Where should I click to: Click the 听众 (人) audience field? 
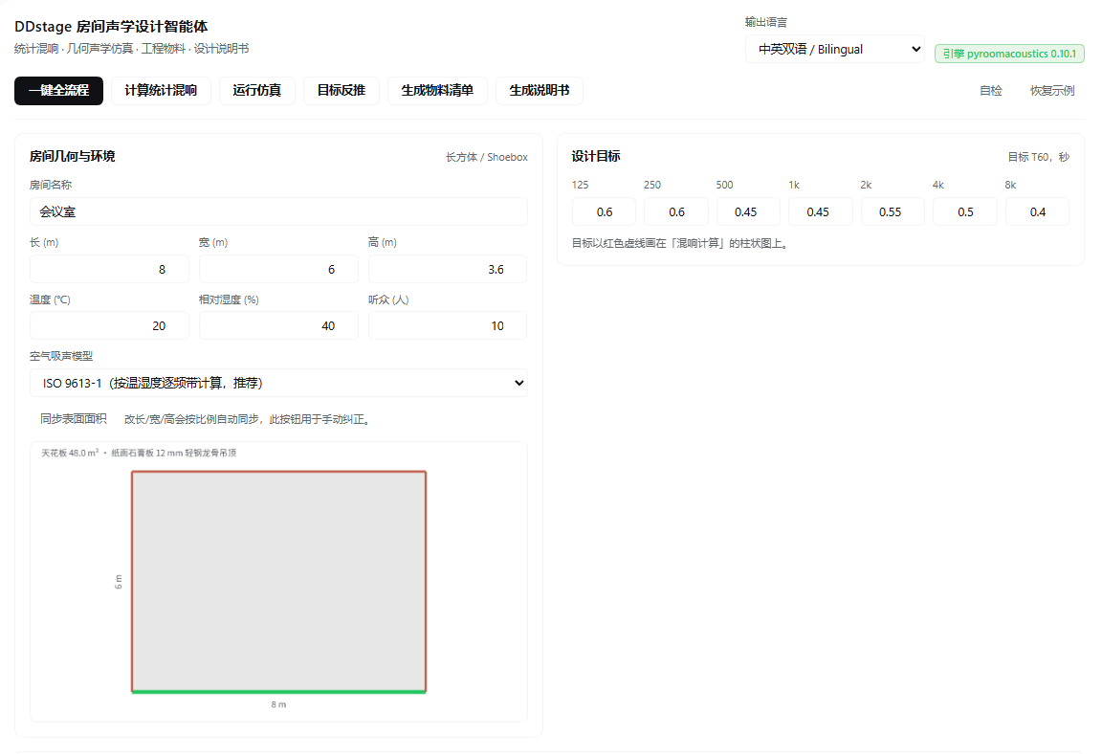click(x=448, y=326)
